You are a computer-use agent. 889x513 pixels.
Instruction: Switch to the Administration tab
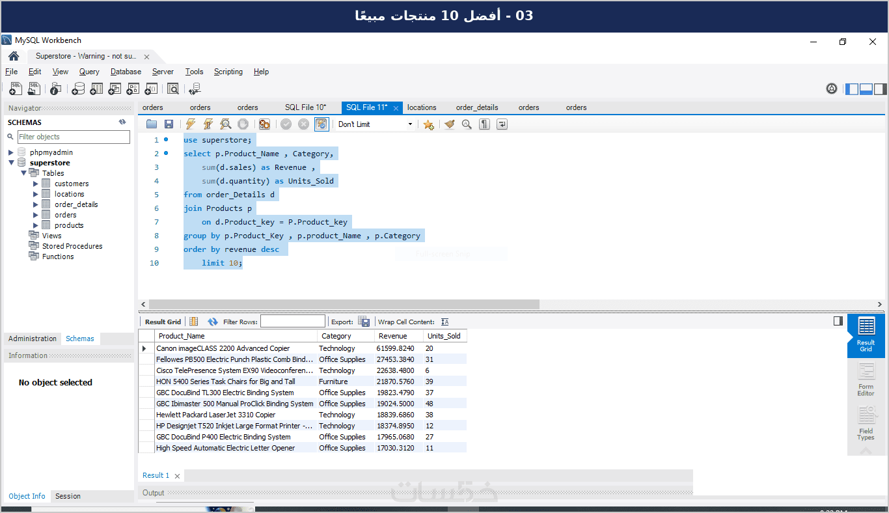pyautogui.click(x=33, y=339)
